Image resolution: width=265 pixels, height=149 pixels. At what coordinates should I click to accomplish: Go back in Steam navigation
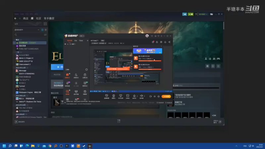click(x=15, y=18)
